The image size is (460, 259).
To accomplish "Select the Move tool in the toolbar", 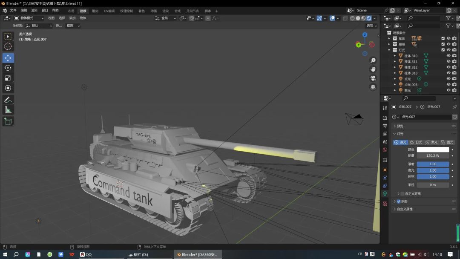I will (8, 58).
